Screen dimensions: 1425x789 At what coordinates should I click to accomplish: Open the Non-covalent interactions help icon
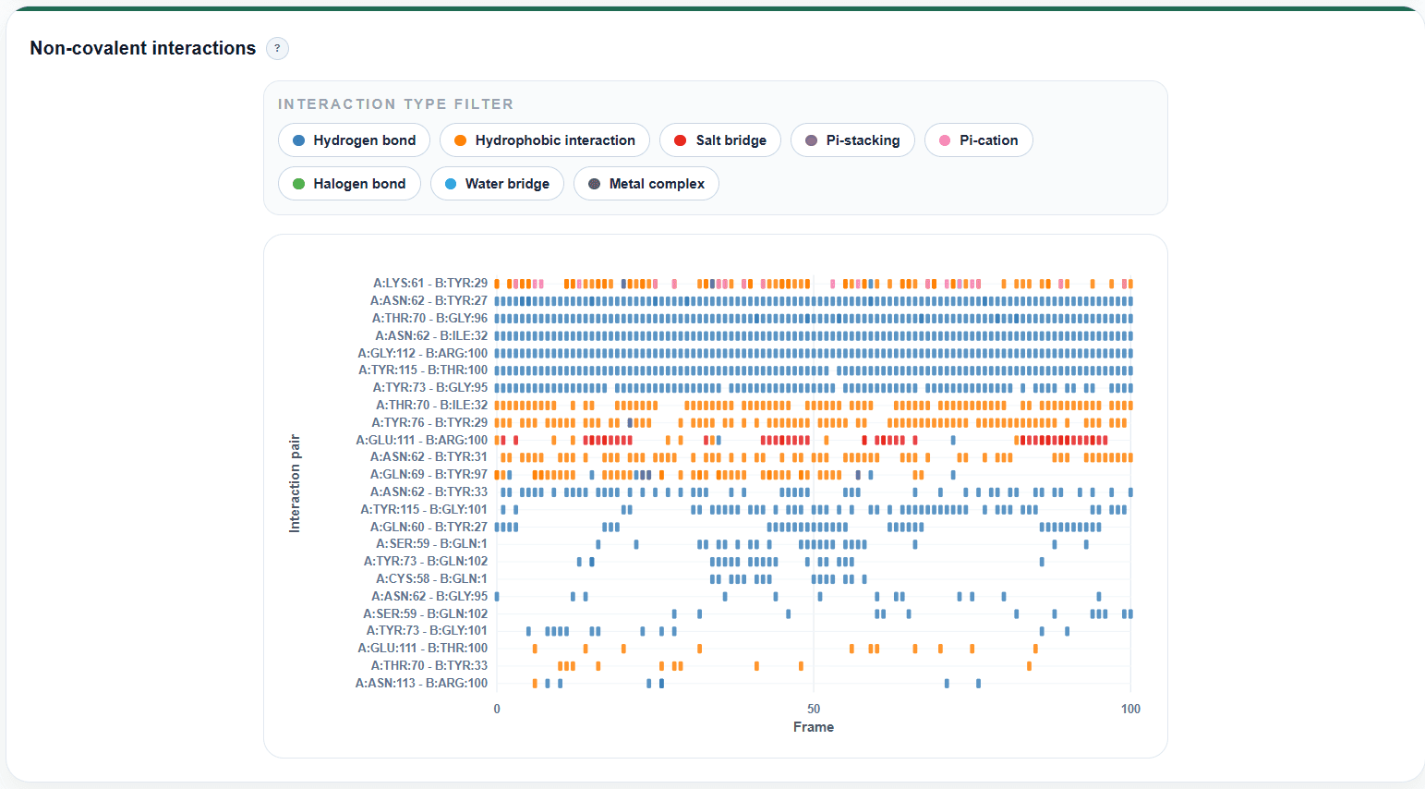coord(277,49)
